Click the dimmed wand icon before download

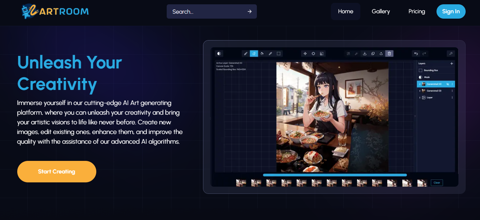tap(356, 53)
